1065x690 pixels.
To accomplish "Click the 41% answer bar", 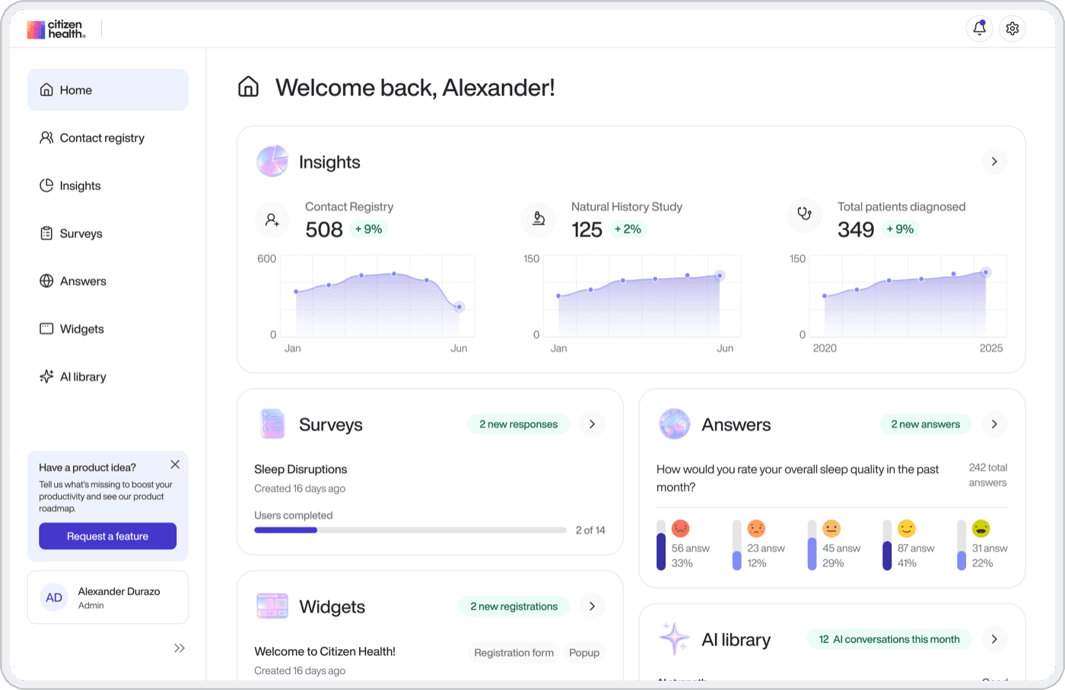I will tap(887, 545).
